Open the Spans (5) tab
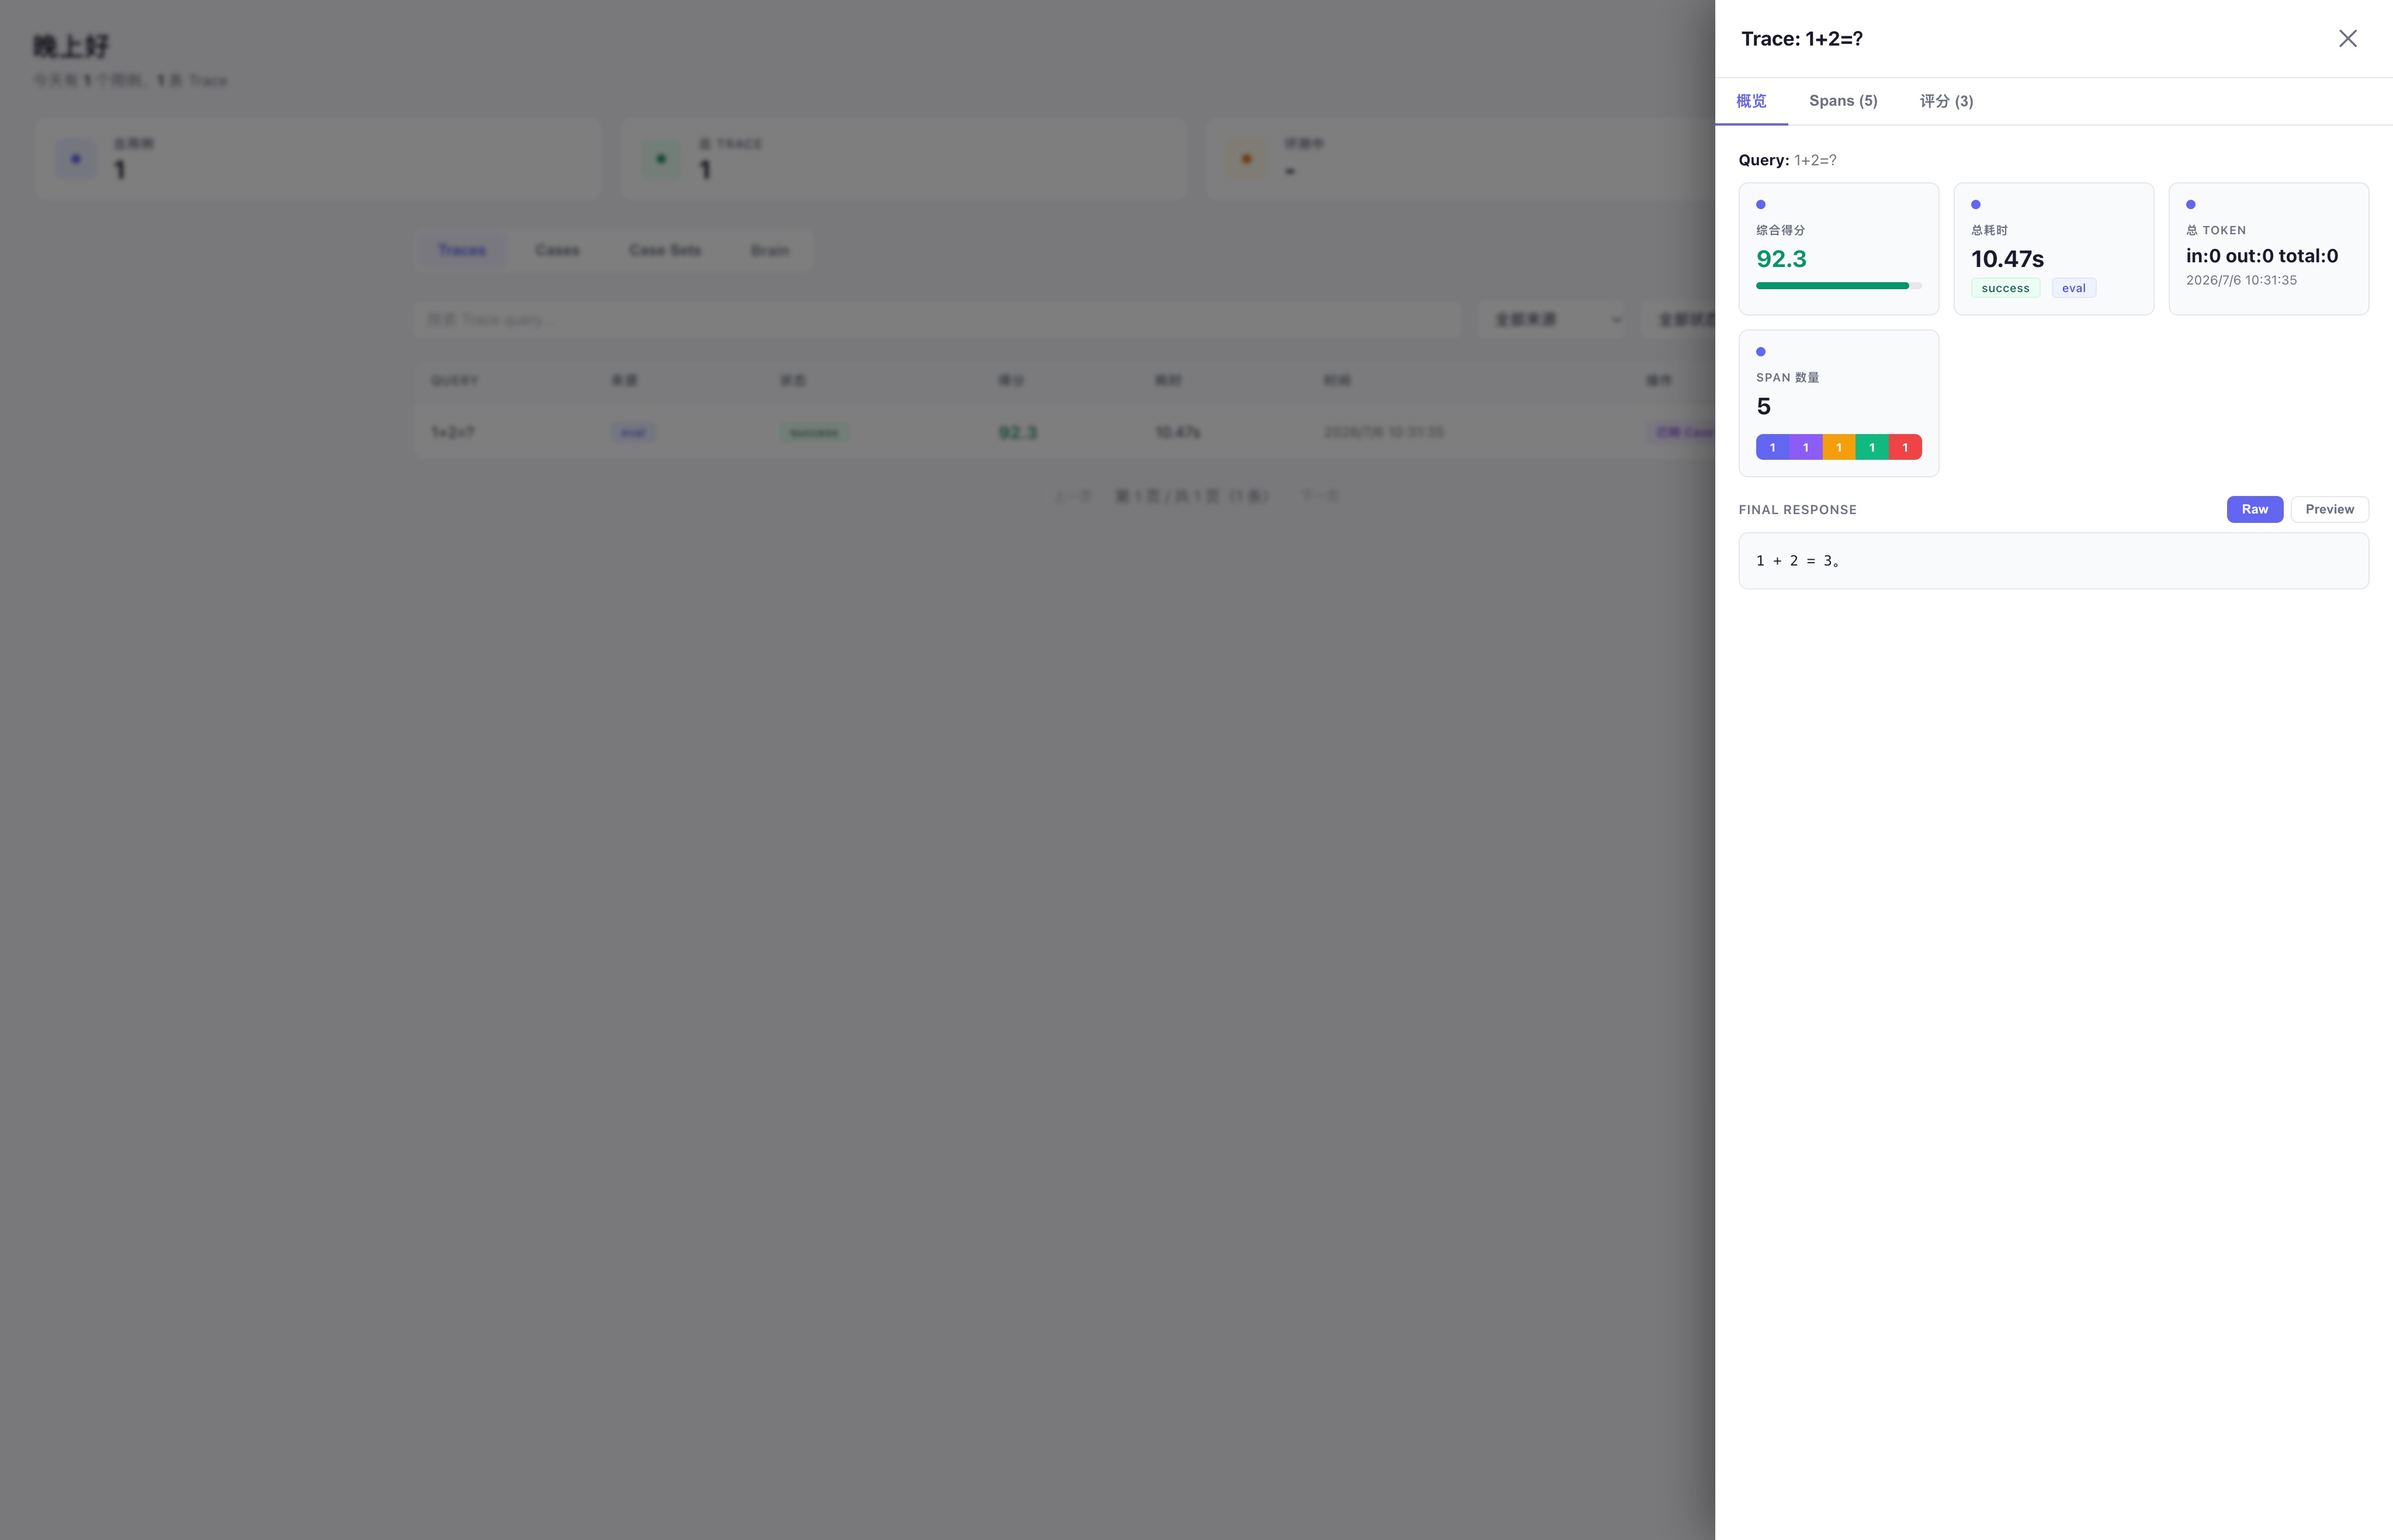 pos(1843,101)
